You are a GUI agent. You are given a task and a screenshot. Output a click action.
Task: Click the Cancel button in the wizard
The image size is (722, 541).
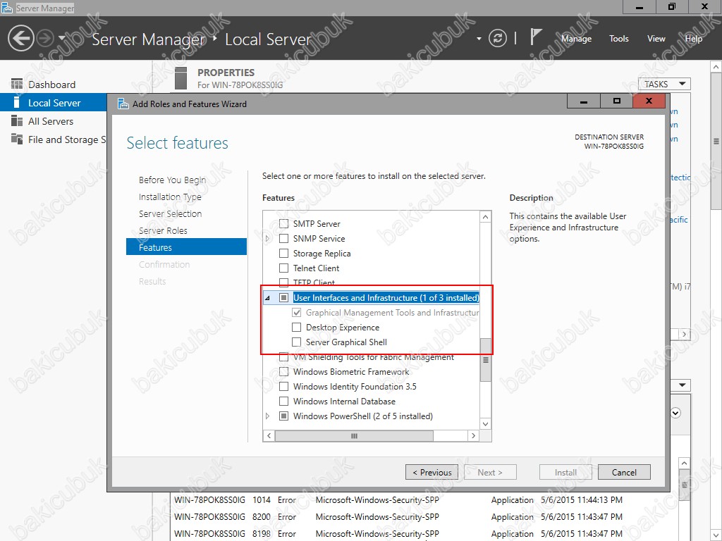pyautogui.click(x=624, y=472)
